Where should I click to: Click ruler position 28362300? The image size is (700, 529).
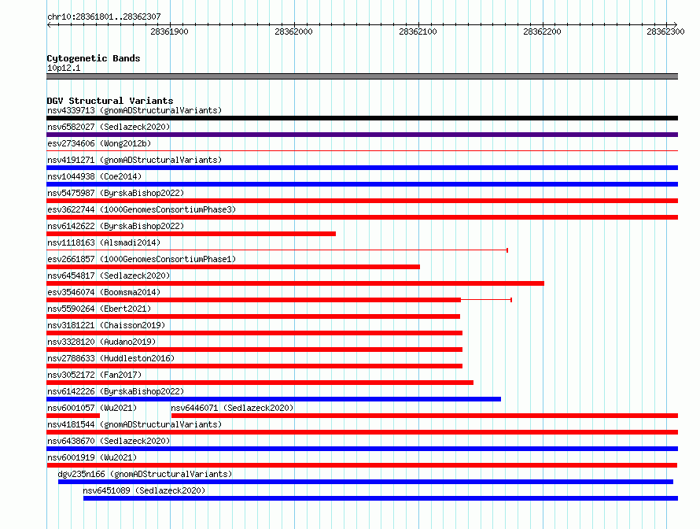click(665, 31)
